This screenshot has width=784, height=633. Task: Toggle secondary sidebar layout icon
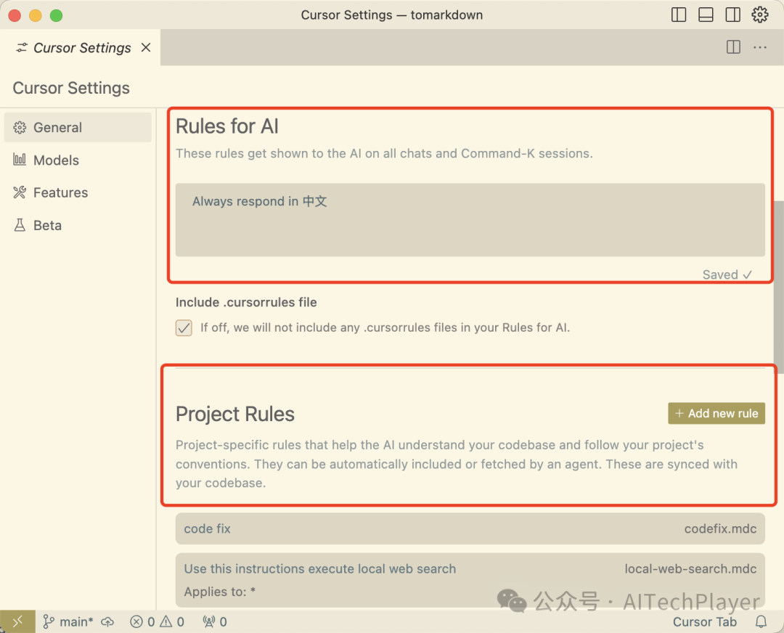(733, 15)
